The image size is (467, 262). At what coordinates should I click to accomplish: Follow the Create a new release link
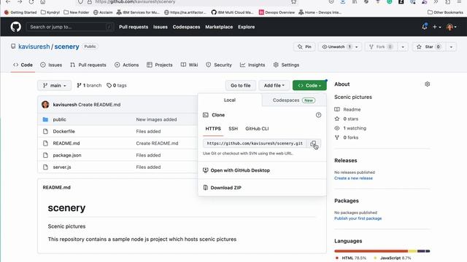point(353,178)
